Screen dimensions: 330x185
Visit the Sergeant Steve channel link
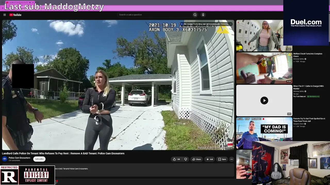click(x=299, y=124)
